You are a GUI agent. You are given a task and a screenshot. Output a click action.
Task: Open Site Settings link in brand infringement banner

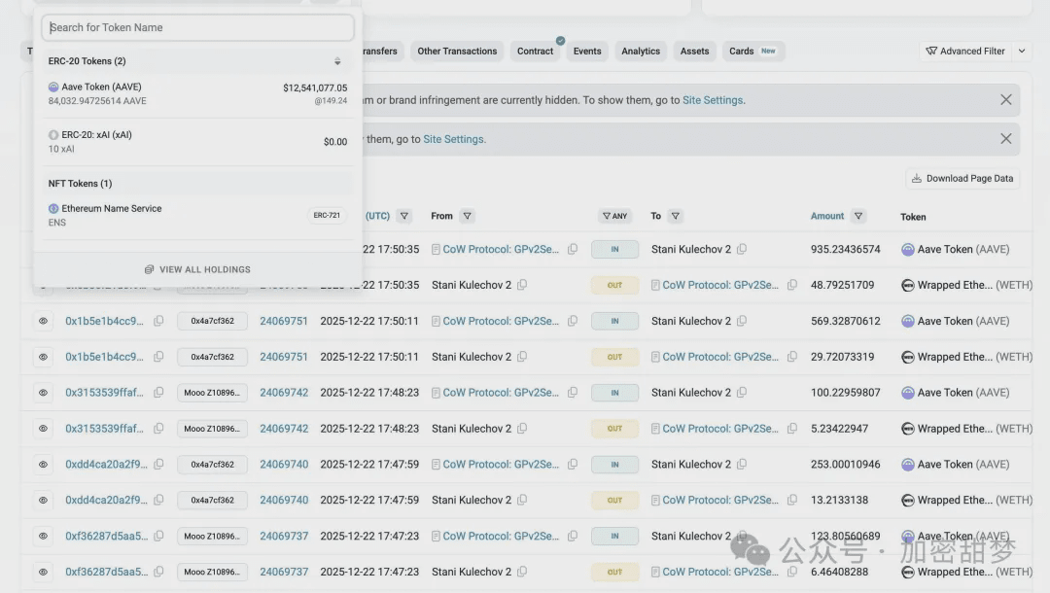point(713,100)
